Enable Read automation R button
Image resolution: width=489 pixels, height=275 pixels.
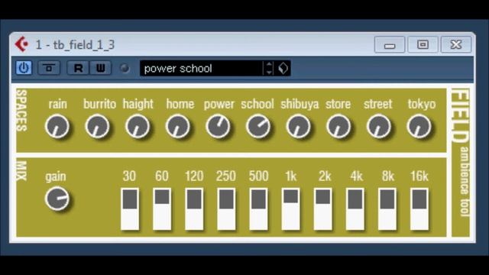pyautogui.click(x=78, y=68)
